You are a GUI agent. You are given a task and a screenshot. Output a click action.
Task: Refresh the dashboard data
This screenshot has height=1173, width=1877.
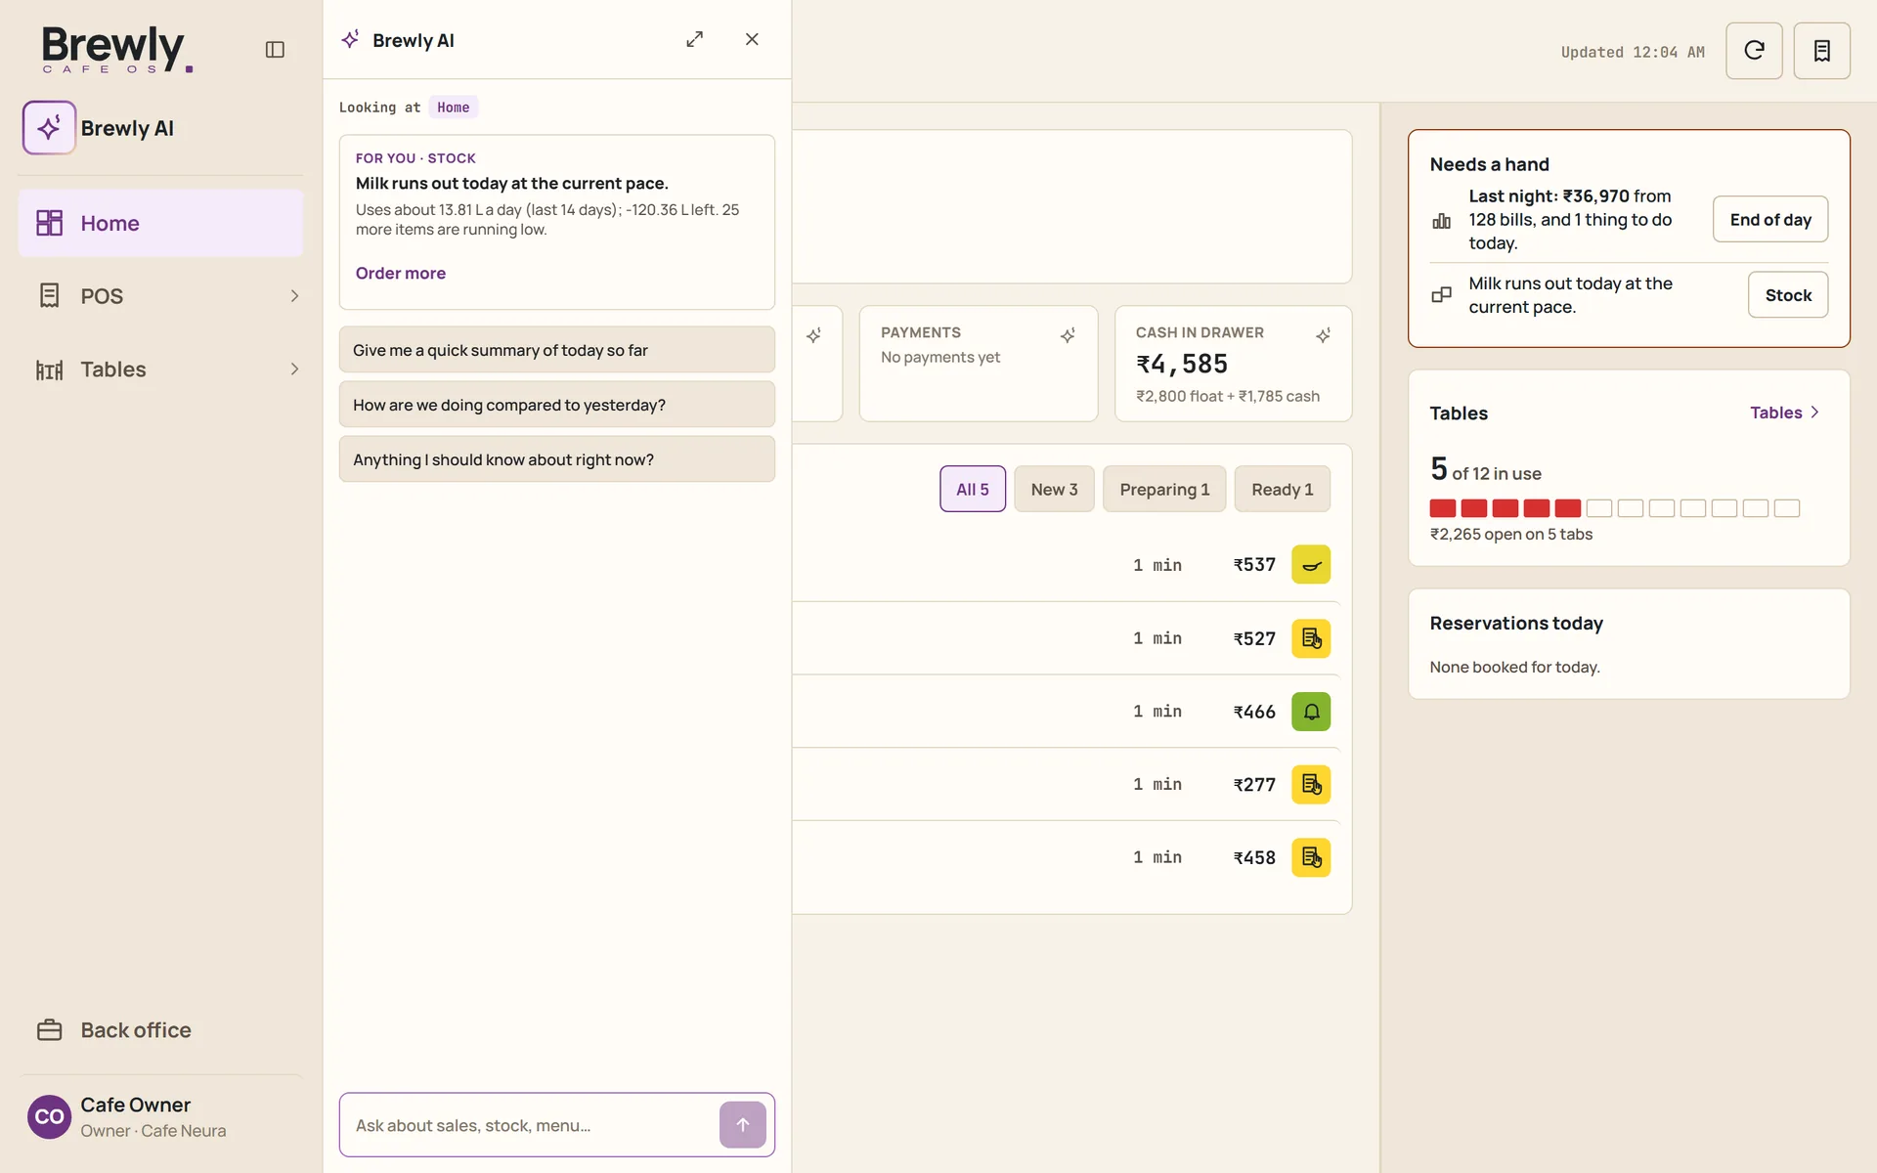(1754, 51)
